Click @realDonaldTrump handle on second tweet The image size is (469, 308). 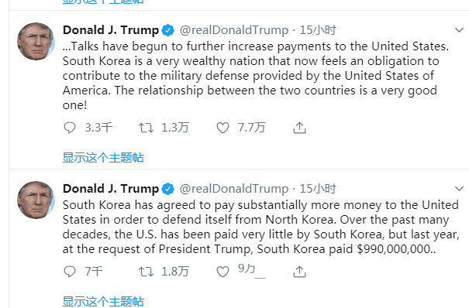point(234,189)
